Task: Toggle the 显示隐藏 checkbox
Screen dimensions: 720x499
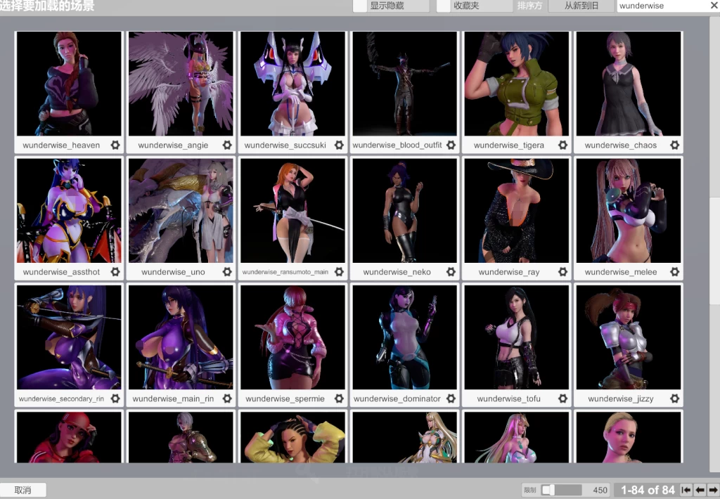Action: [360, 6]
